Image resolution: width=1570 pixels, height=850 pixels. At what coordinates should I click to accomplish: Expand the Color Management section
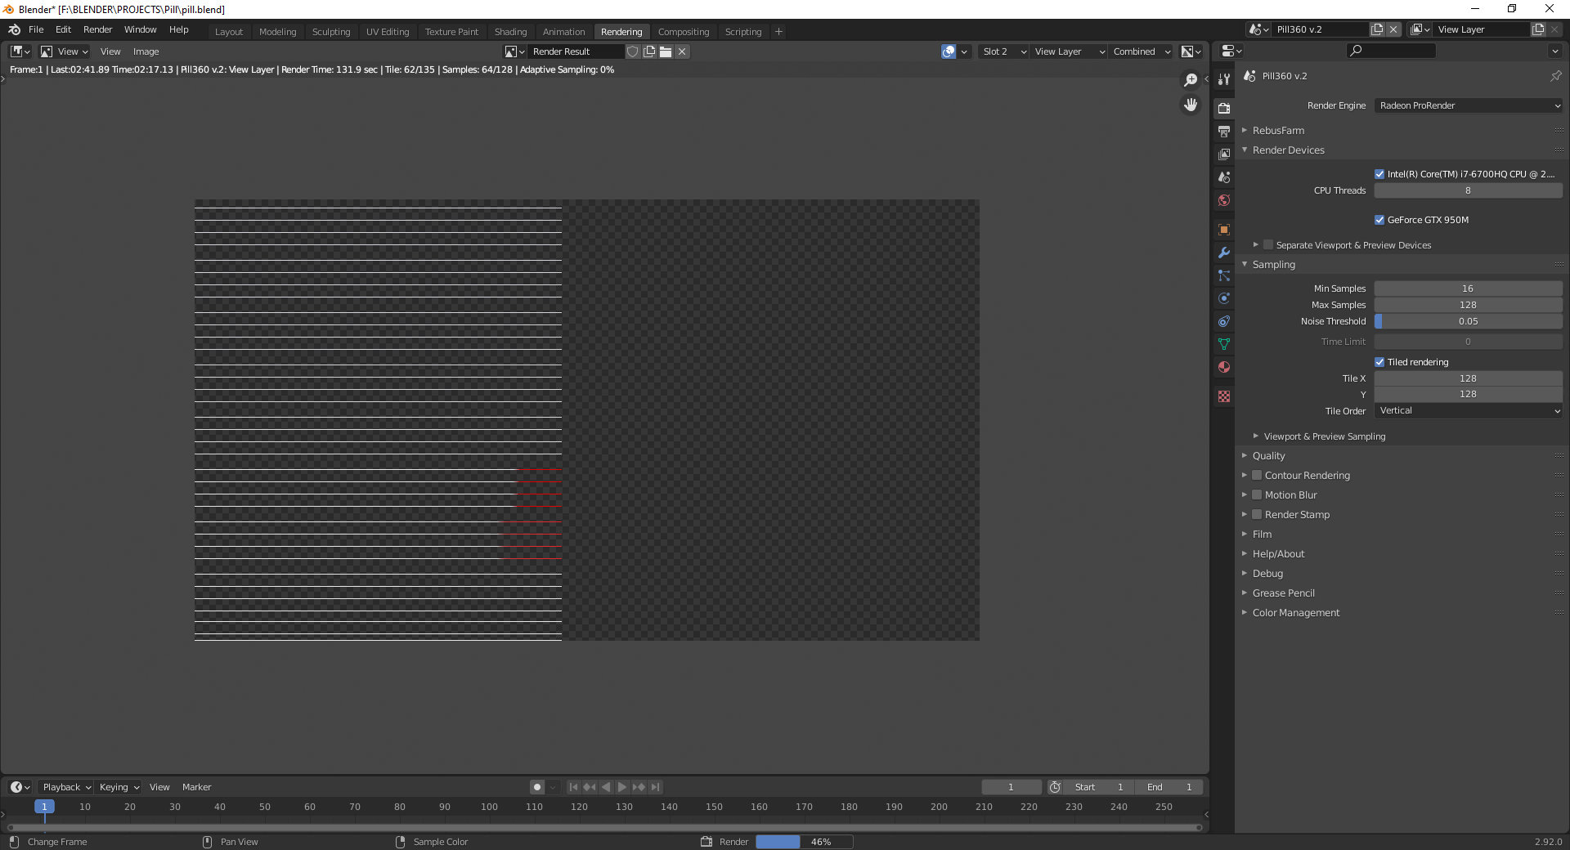pos(1295,612)
